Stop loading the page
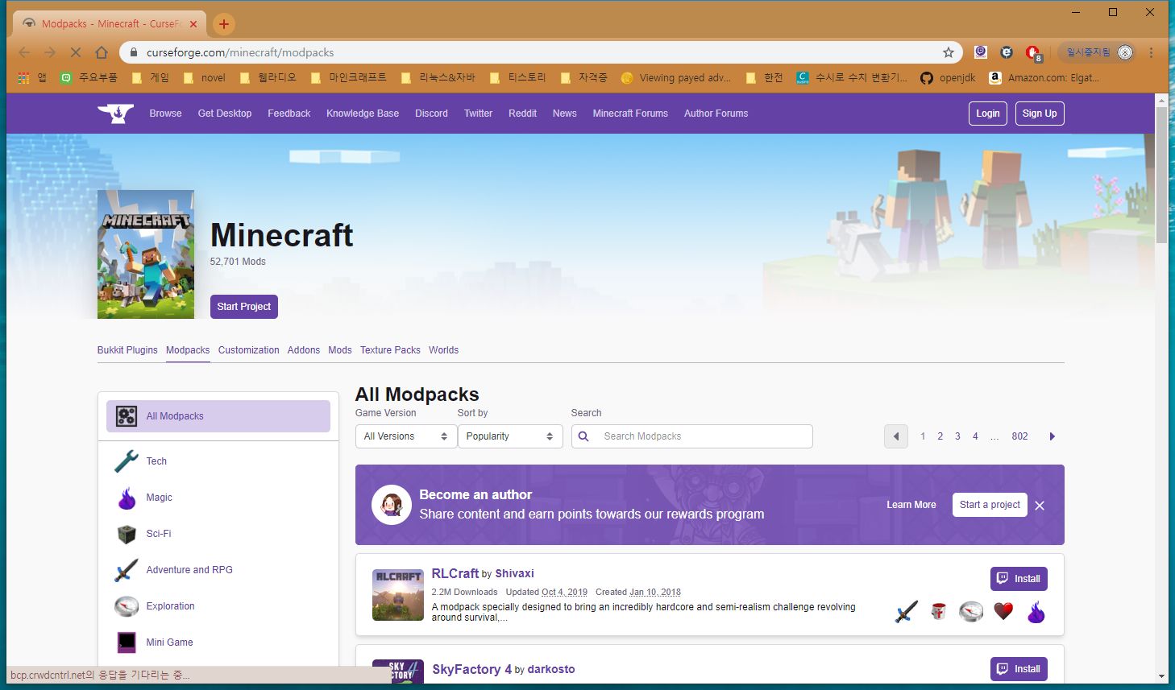This screenshot has height=690, width=1175. click(76, 52)
